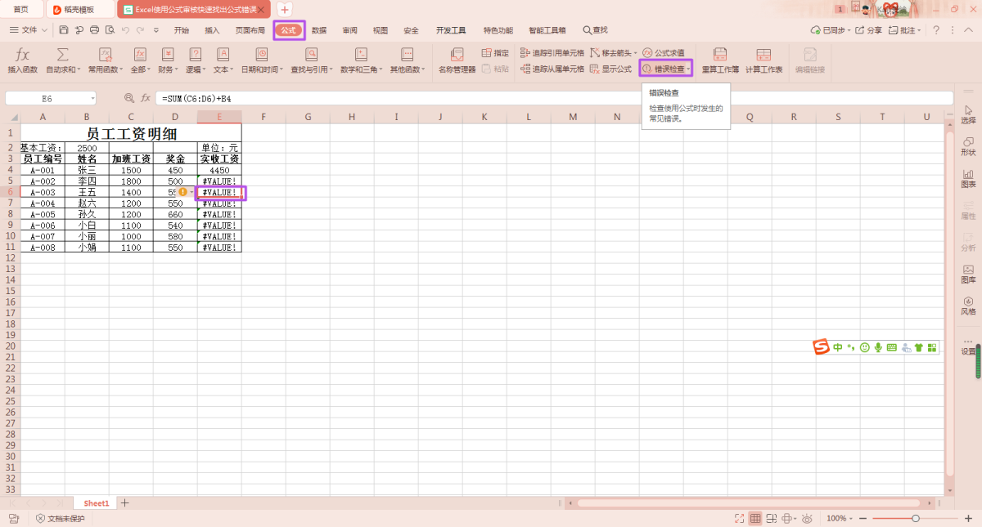Click Calculate Sheet (计算工作表) icon

pos(764,56)
